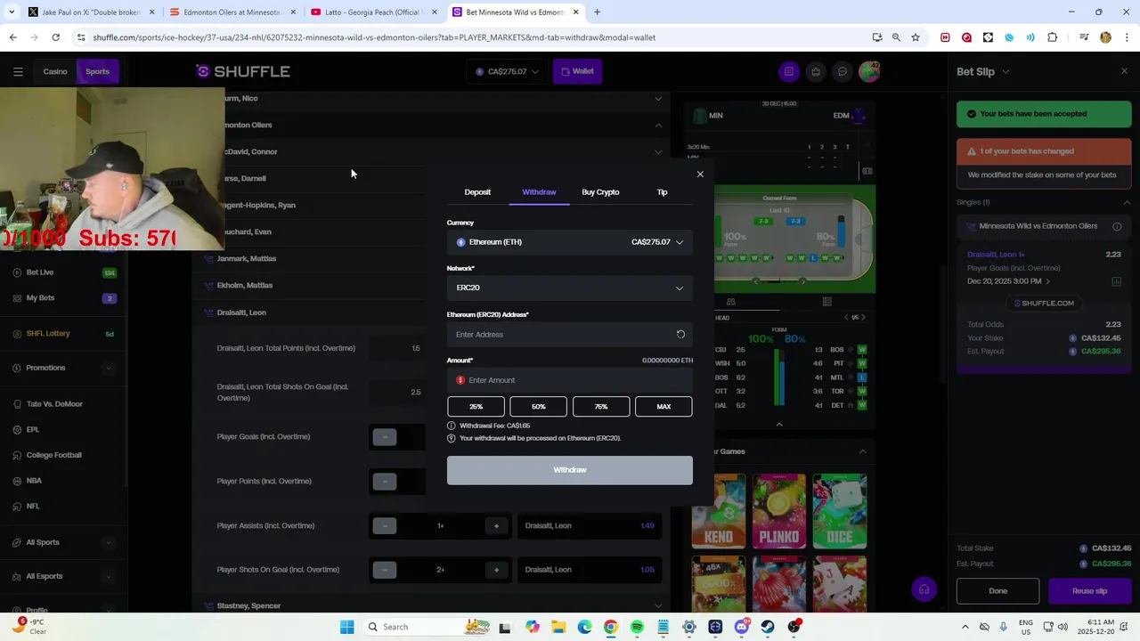This screenshot has width=1140, height=641.
Task: Focus the Enter Amount field
Action: (570, 380)
